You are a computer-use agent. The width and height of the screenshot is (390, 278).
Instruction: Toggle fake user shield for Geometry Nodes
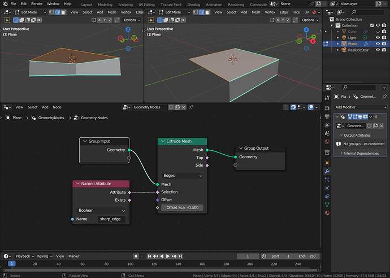click(x=171, y=107)
